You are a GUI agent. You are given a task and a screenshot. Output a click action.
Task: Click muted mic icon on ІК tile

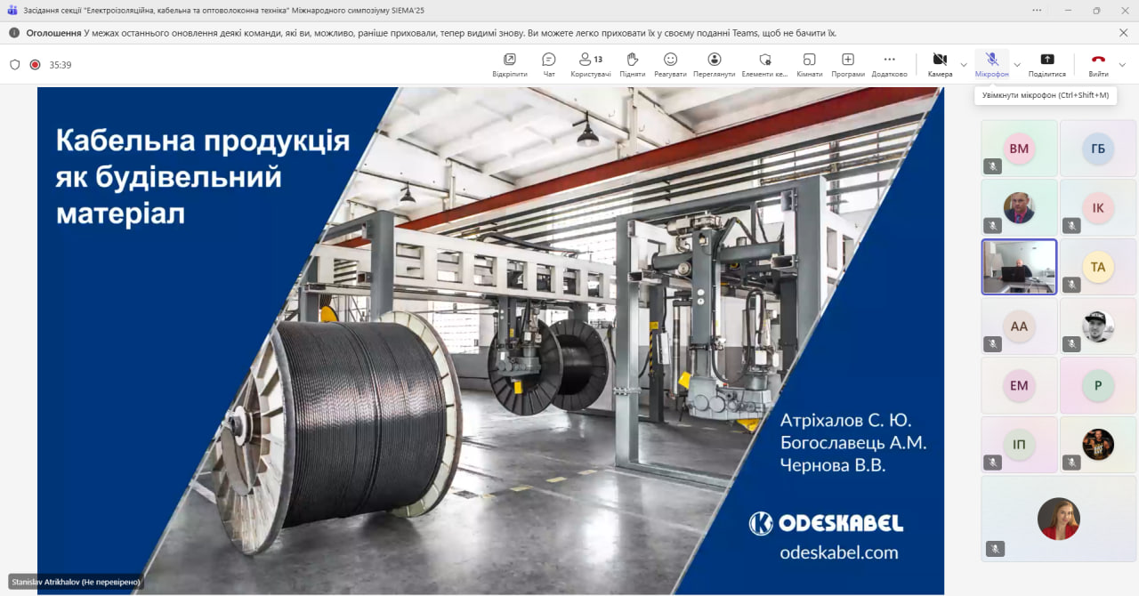tap(1072, 225)
